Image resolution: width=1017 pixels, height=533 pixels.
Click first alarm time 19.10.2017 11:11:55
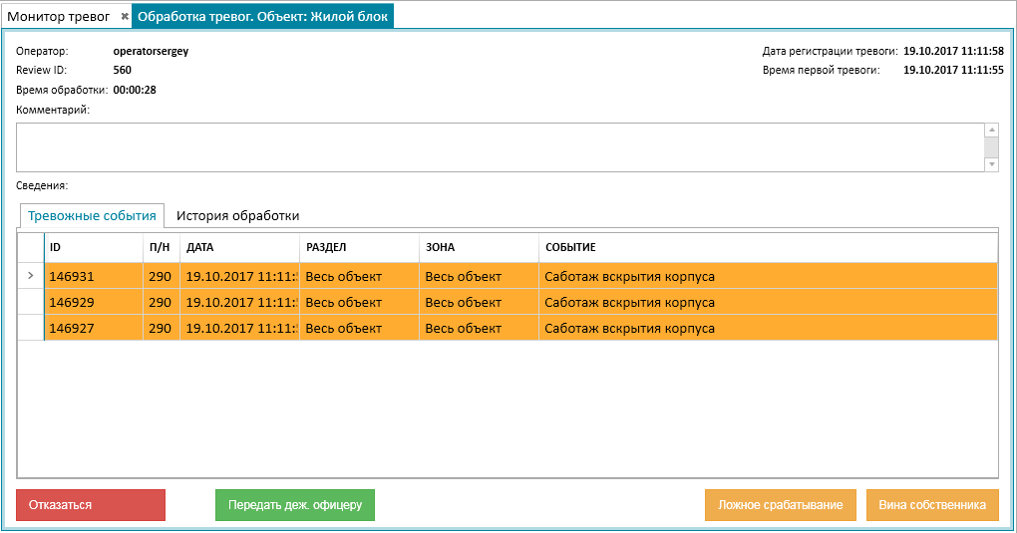click(x=953, y=70)
